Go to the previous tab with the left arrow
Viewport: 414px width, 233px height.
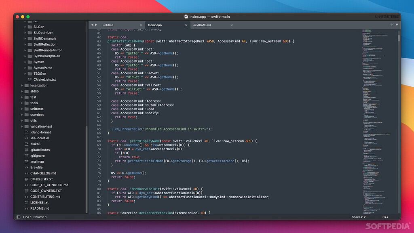tap(93, 25)
